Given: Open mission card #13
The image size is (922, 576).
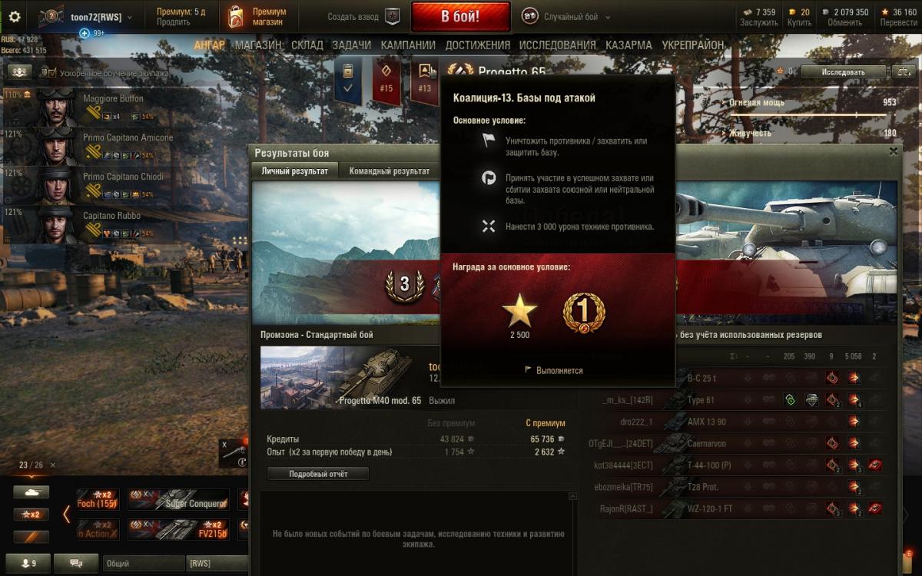Looking at the screenshot, I should (x=424, y=81).
